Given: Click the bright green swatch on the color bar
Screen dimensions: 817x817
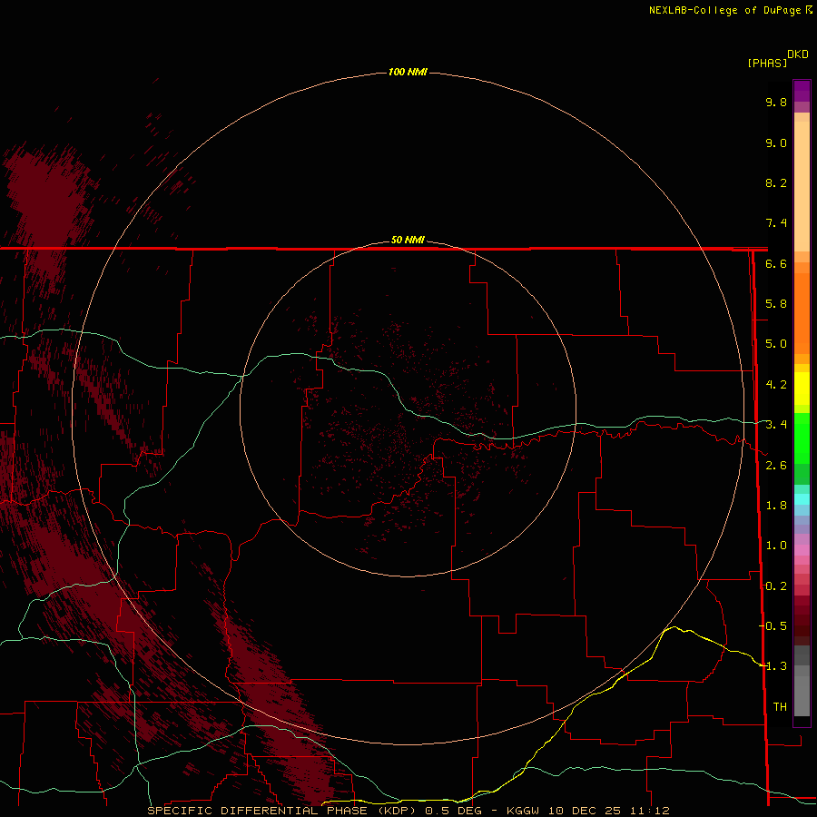Looking at the screenshot, I should [x=802, y=438].
